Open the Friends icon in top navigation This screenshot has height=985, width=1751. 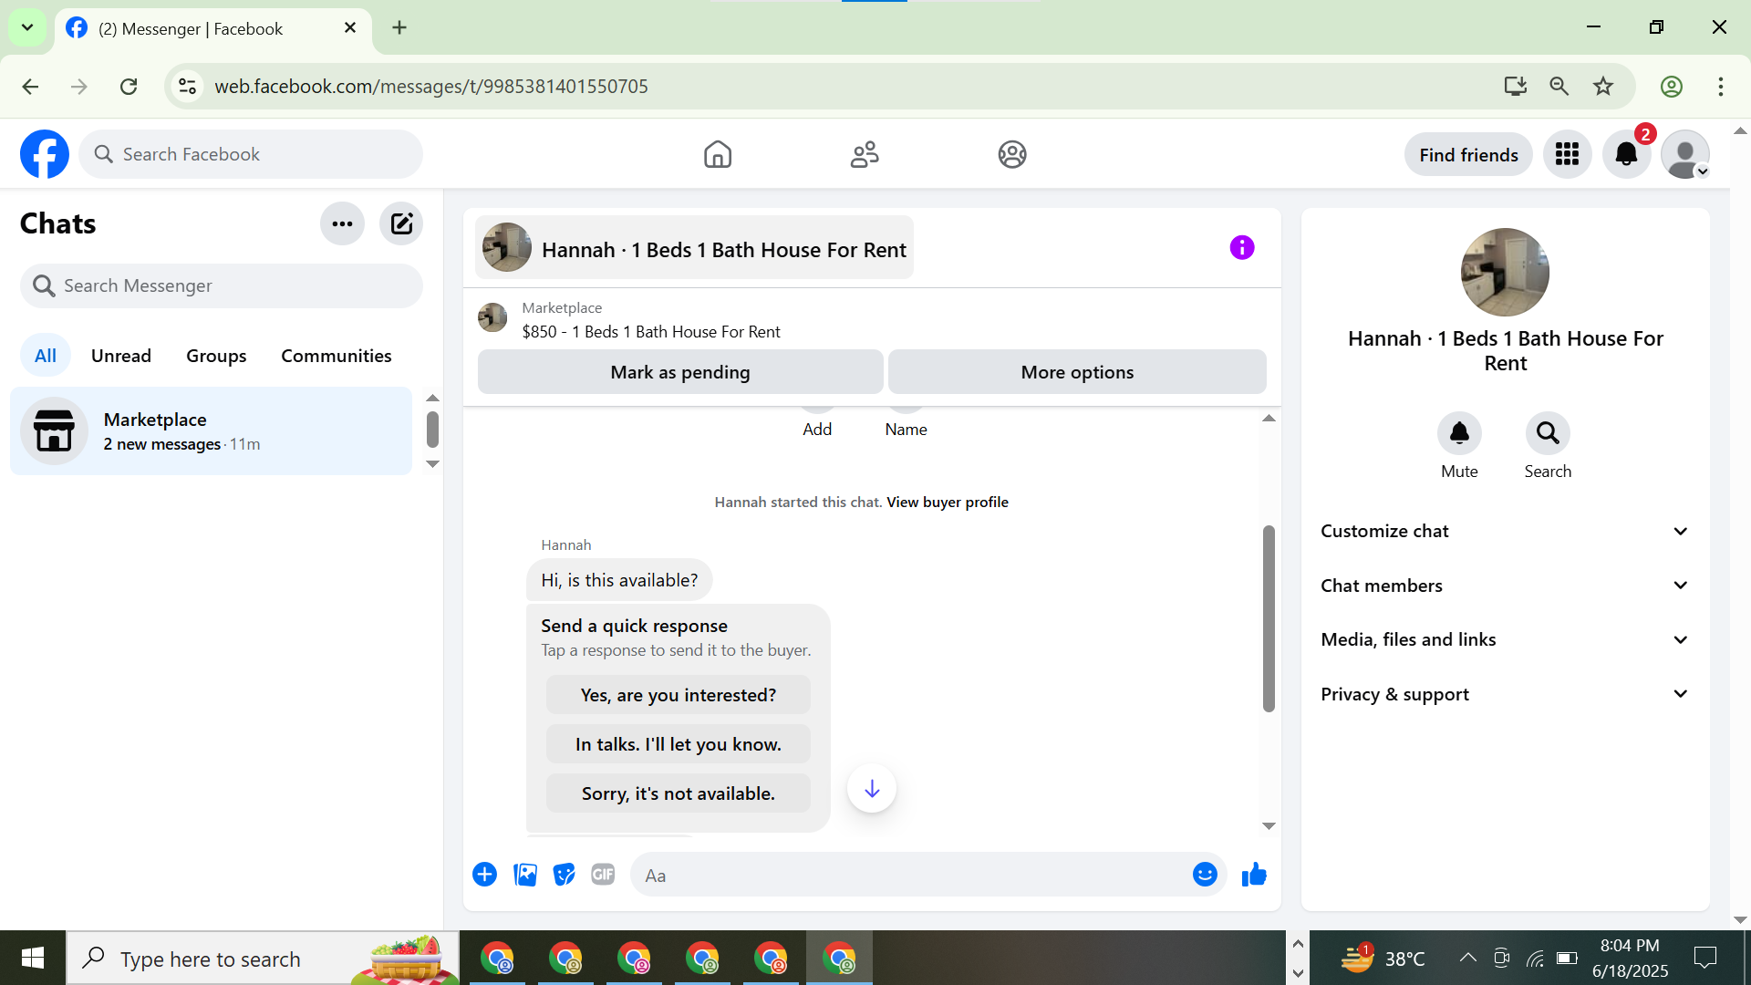[865, 154]
